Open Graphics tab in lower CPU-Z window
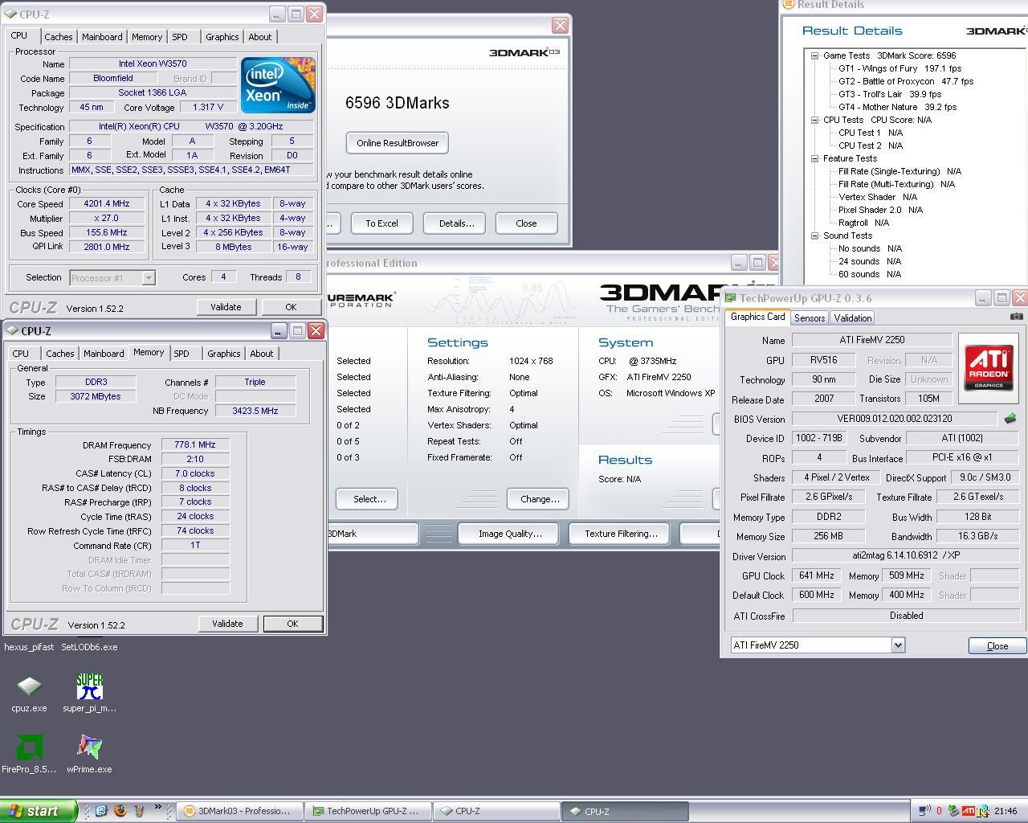Image resolution: width=1028 pixels, height=823 pixels. point(223,354)
